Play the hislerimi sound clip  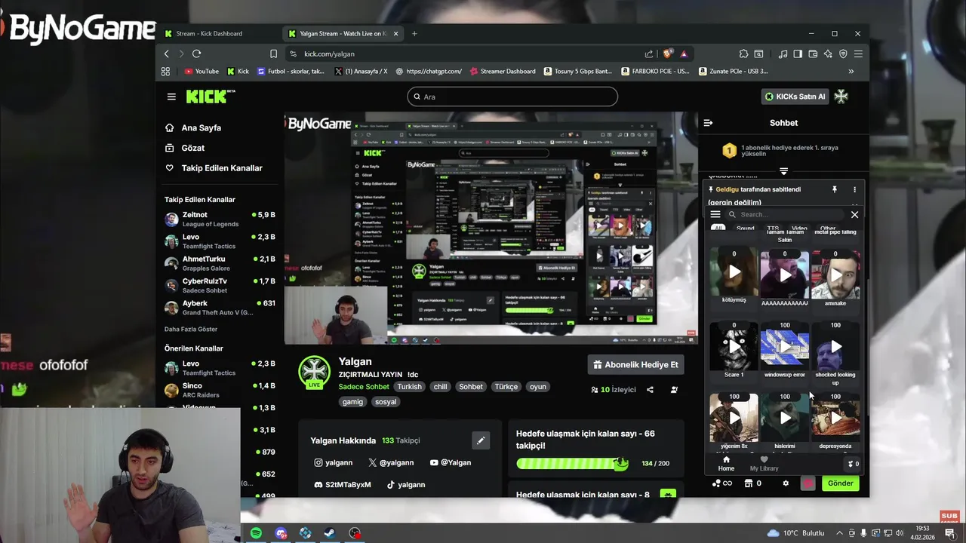pyautogui.click(x=785, y=418)
